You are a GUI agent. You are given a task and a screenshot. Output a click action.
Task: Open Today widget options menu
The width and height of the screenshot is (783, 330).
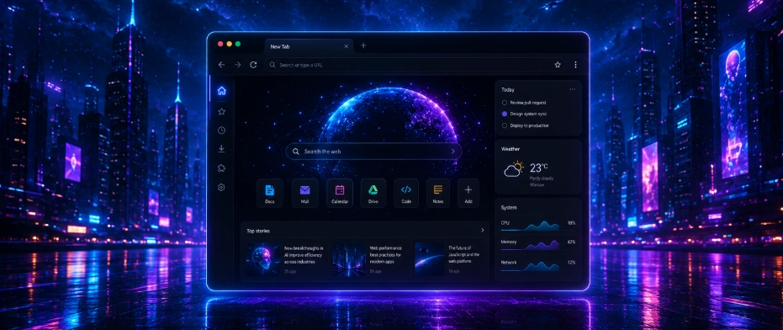(572, 89)
